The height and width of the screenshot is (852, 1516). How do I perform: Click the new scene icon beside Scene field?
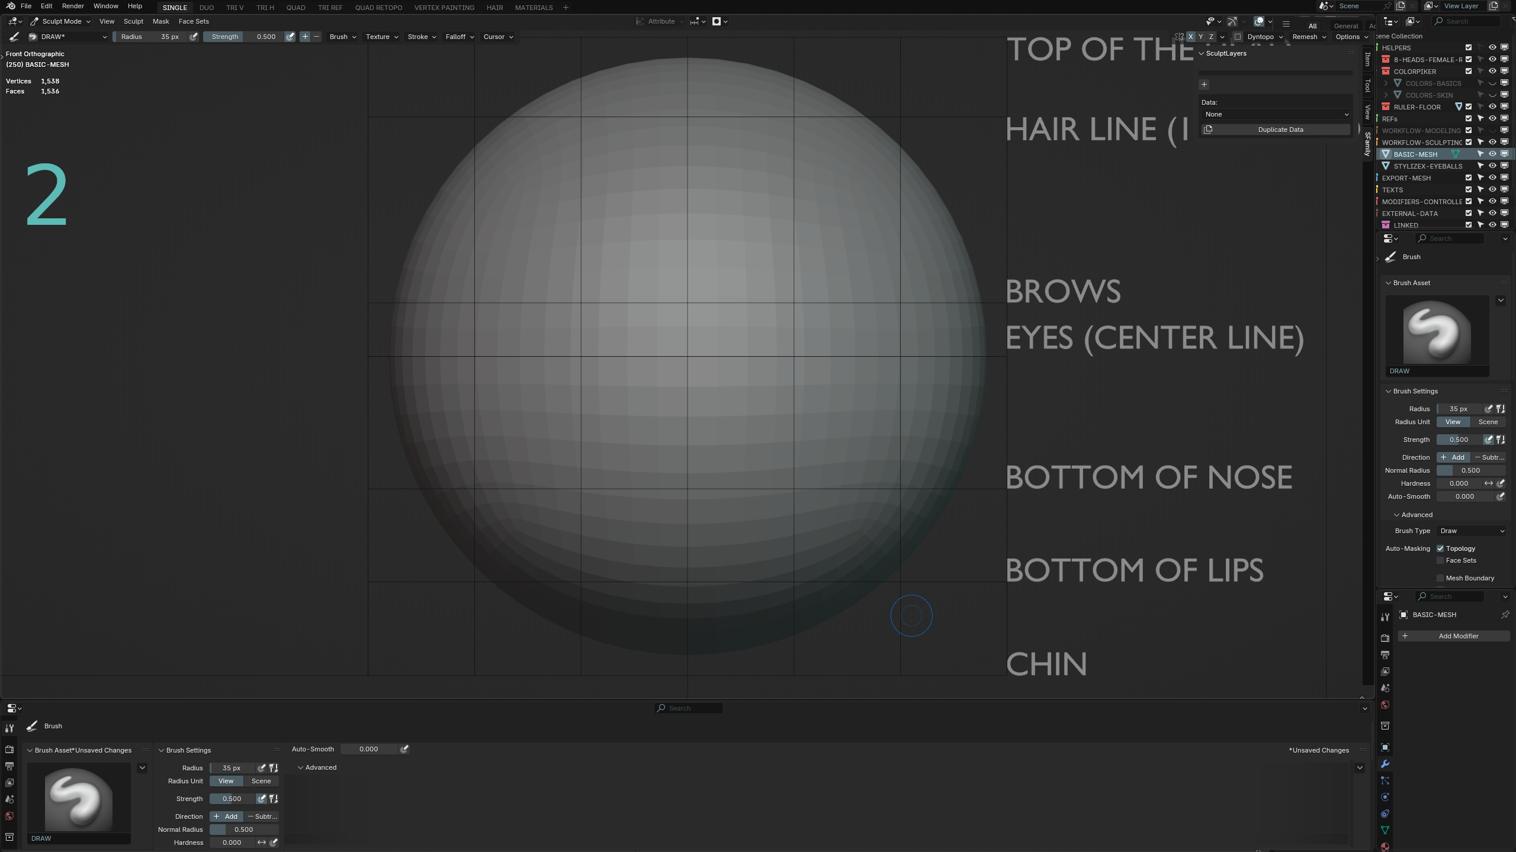(x=1401, y=6)
